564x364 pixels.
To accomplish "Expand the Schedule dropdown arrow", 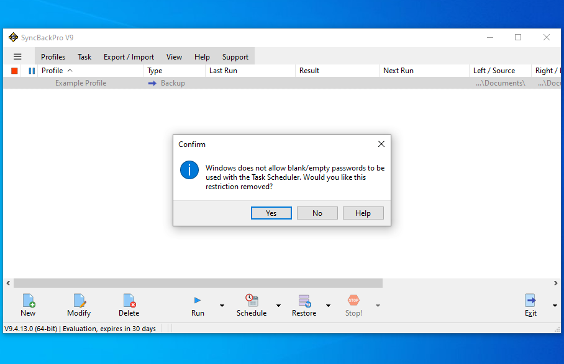I will pos(278,306).
